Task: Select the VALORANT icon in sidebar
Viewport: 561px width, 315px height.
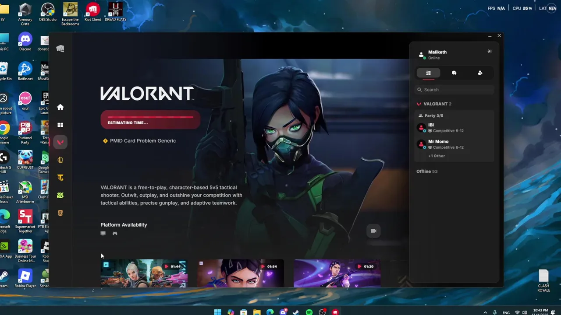Action: coord(60,142)
